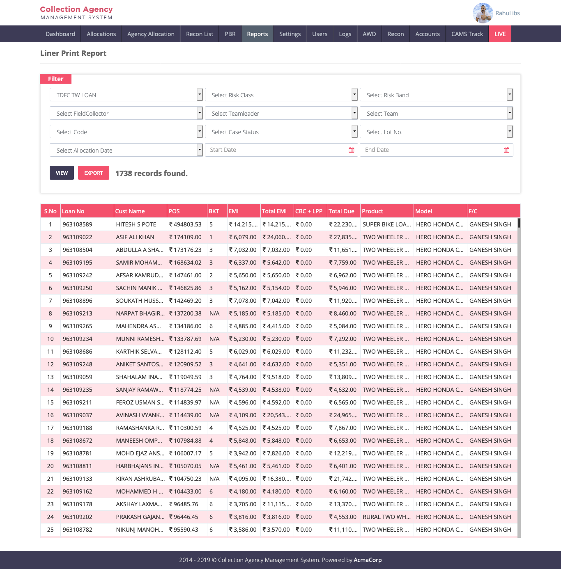Click the End Date calendar icon
The width and height of the screenshot is (561, 569).
click(506, 150)
